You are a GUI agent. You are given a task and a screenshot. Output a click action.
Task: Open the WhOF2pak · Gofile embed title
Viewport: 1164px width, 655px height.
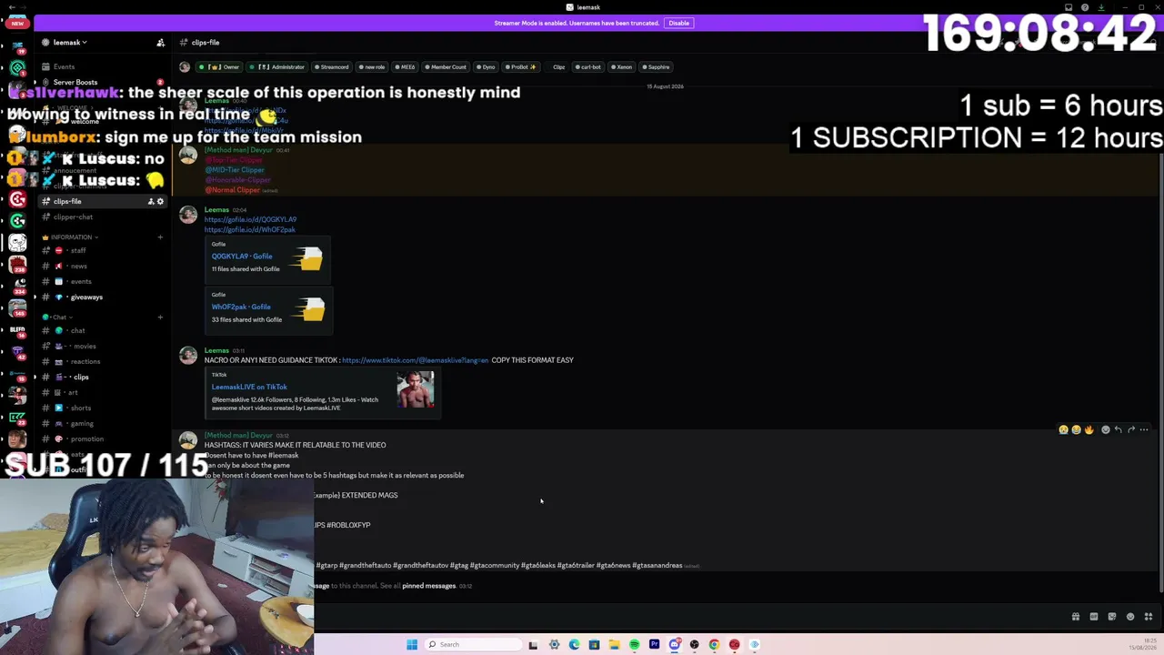tap(241, 307)
